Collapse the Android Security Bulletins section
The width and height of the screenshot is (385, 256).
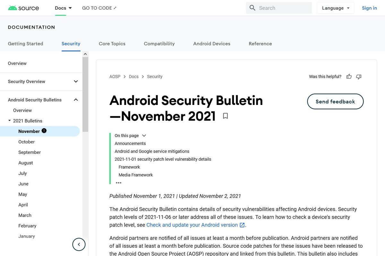click(76, 100)
